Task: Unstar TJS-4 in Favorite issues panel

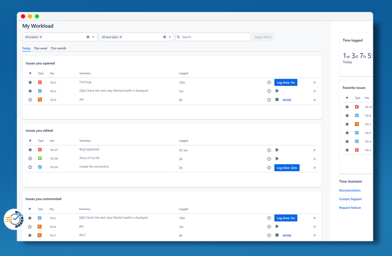Action: click(347, 142)
